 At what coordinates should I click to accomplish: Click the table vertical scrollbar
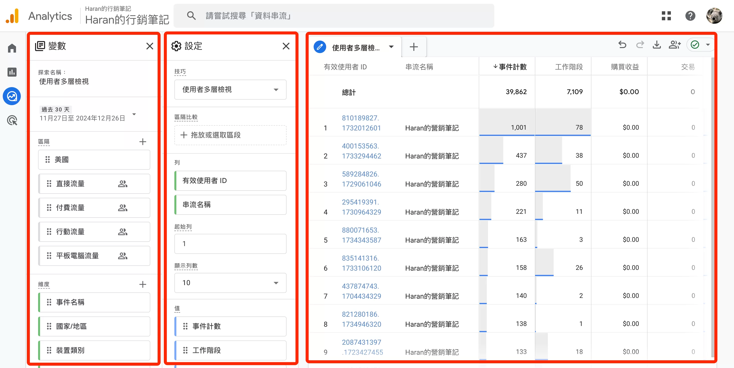[x=713, y=207]
